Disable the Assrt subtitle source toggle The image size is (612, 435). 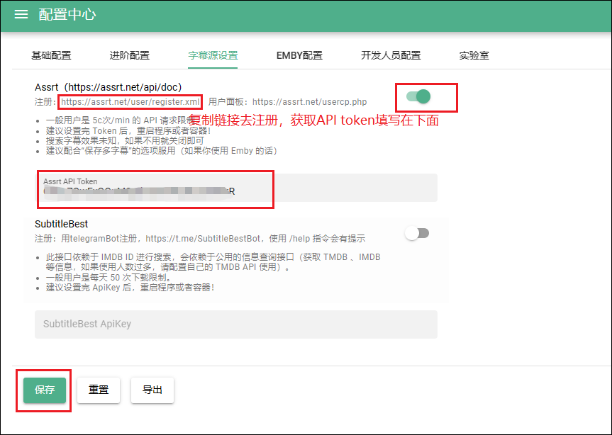pyautogui.click(x=418, y=96)
